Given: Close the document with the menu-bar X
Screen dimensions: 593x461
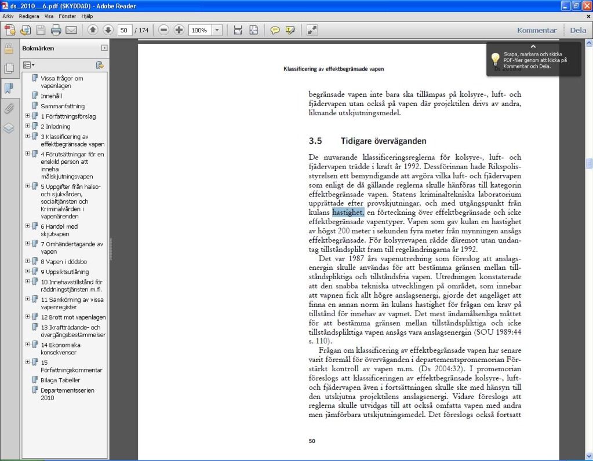Looking at the screenshot, I should pos(588,16).
